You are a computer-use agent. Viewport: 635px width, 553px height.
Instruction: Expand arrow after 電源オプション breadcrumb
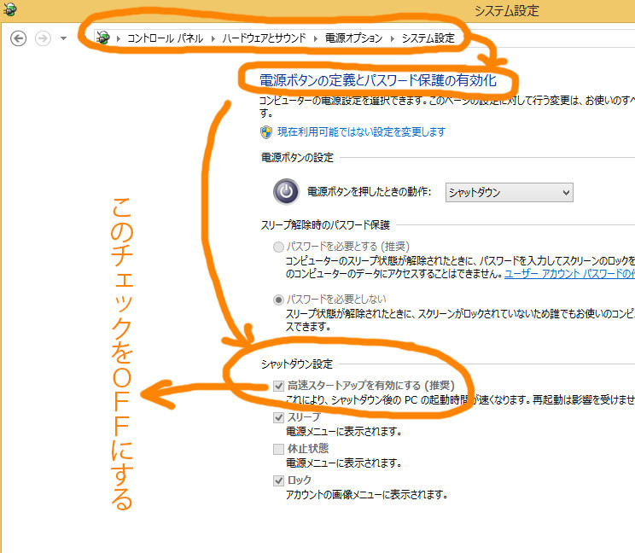point(392,38)
